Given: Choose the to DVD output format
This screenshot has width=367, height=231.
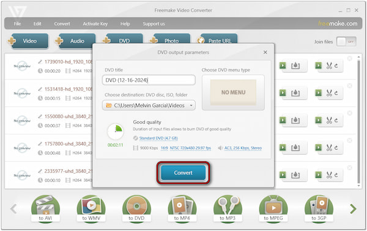Looking at the screenshot, I should pyautogui.click(x=136, y=208).
